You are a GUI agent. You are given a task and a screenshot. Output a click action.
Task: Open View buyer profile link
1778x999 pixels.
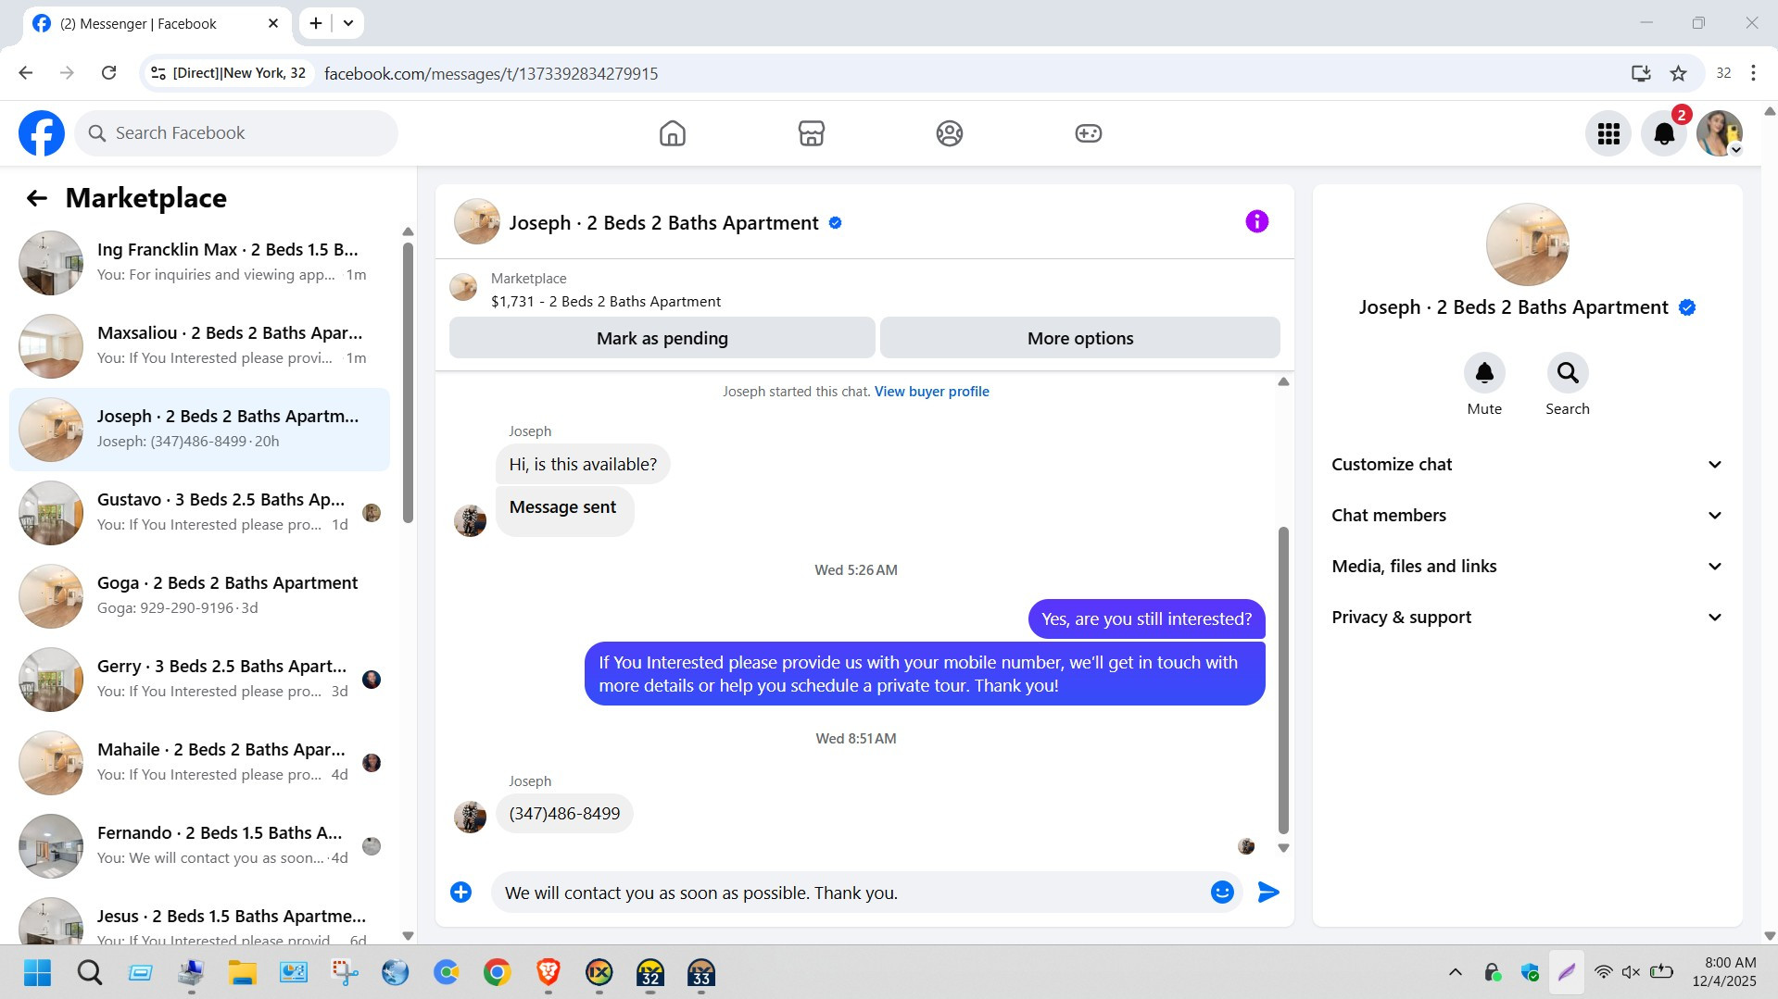[x=931, y=392]
